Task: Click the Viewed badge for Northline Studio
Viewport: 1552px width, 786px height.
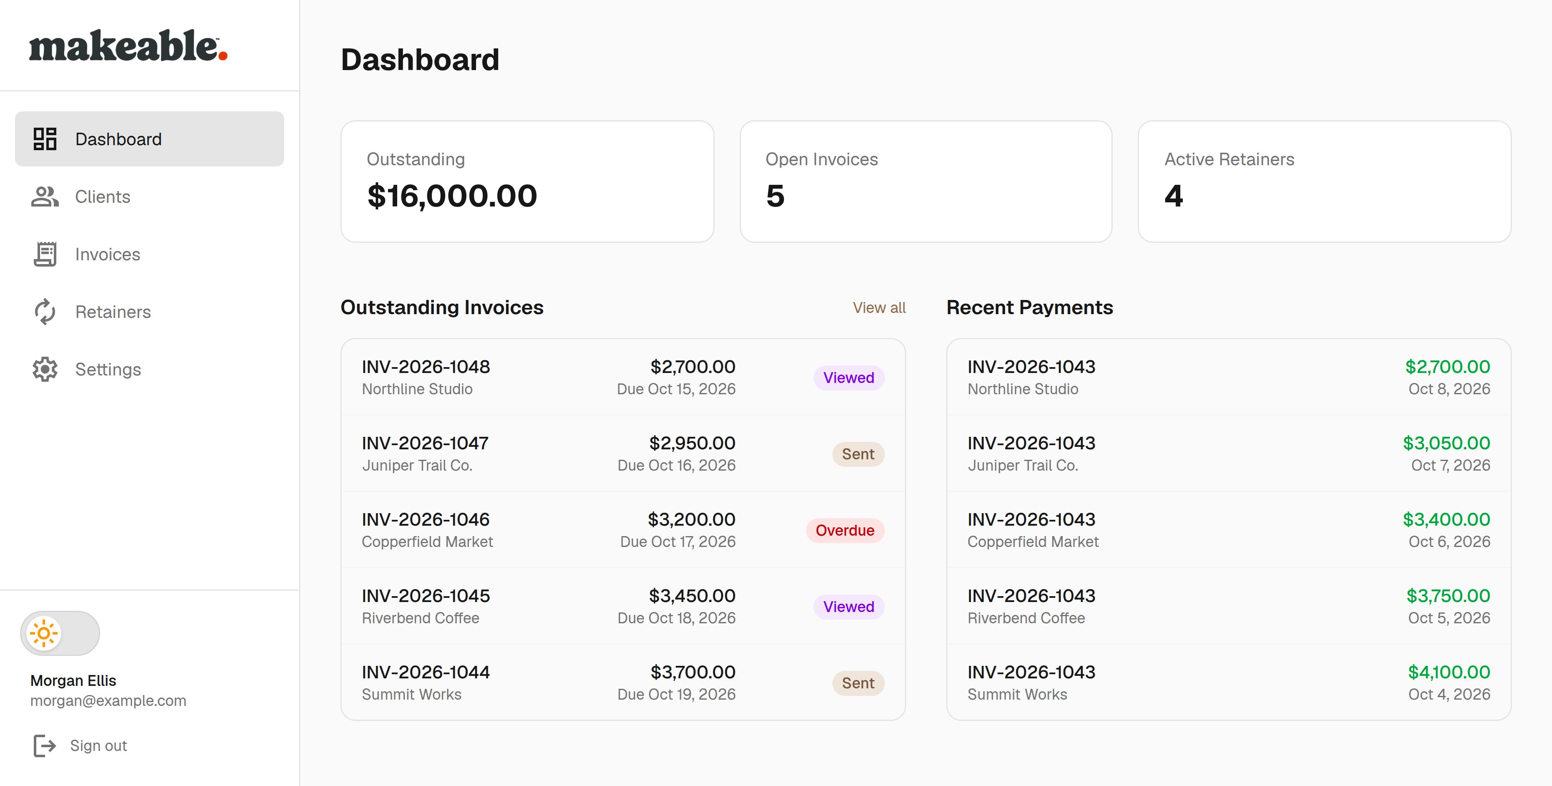Action: tap(848, 378)
